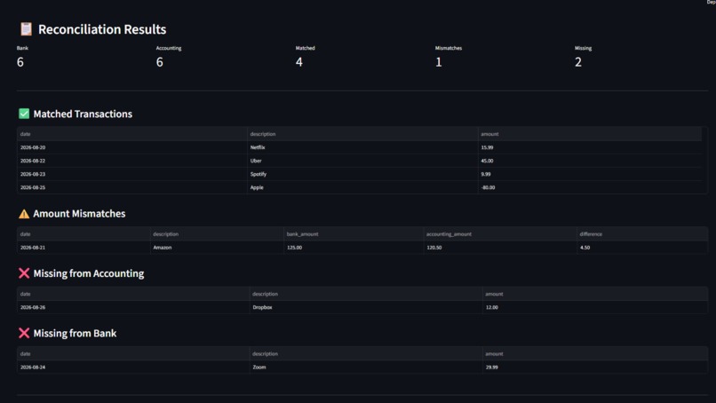
Task: Click the Mismatches metric value 1
Action: [438, 62]
